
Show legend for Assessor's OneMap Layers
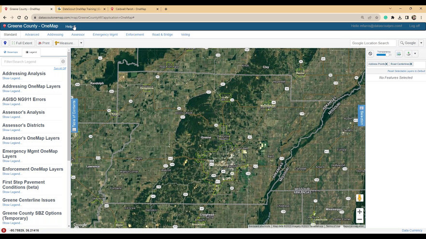coord(12,143)
